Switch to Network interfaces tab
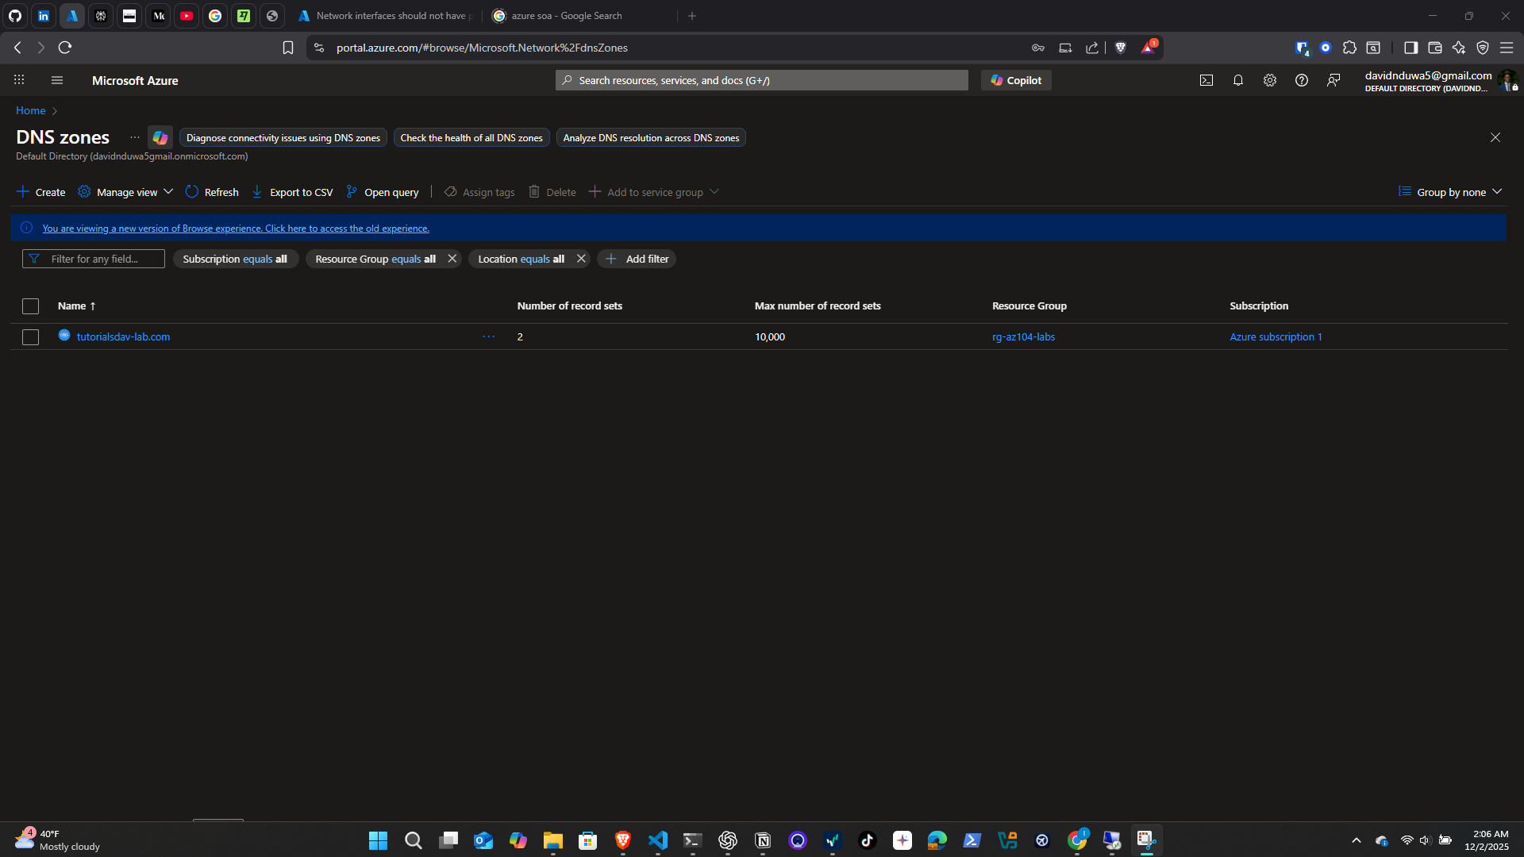Viewport: 1524px width, 857px height. tap(387, 16)
